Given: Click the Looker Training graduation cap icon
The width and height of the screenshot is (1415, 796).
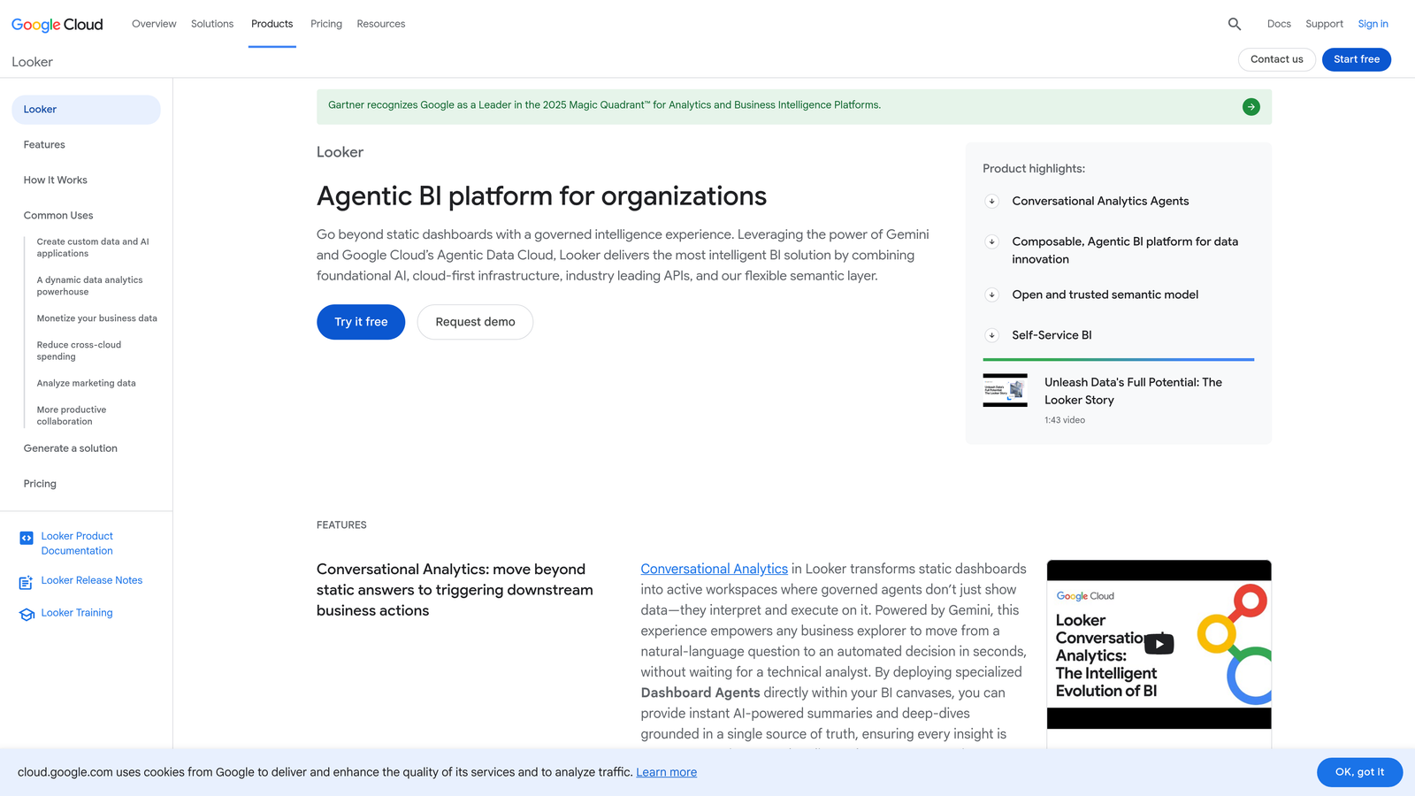Looking at the screenshot, I should click(x=27, y=615).
